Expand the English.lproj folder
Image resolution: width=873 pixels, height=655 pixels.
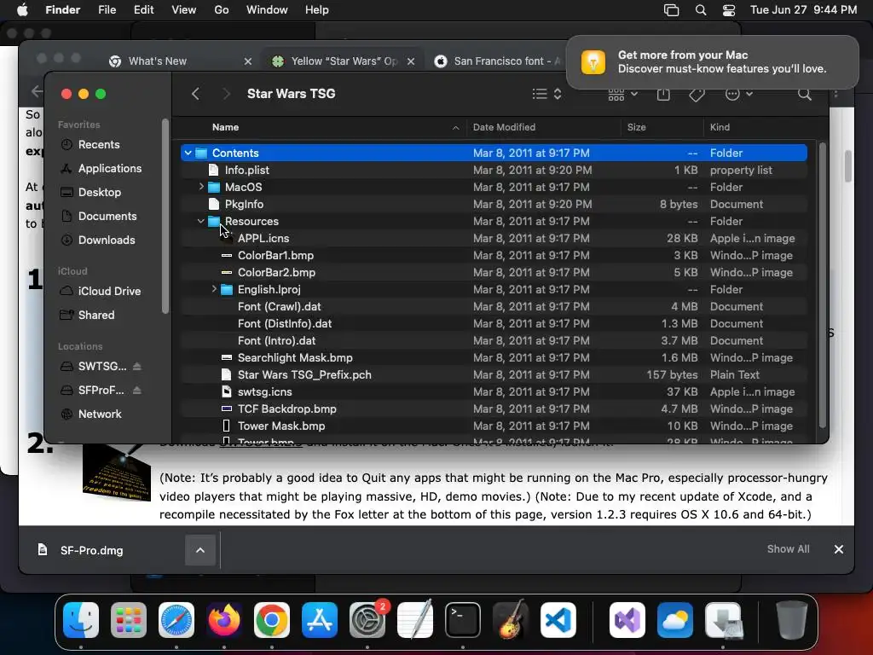coord(214,289)
